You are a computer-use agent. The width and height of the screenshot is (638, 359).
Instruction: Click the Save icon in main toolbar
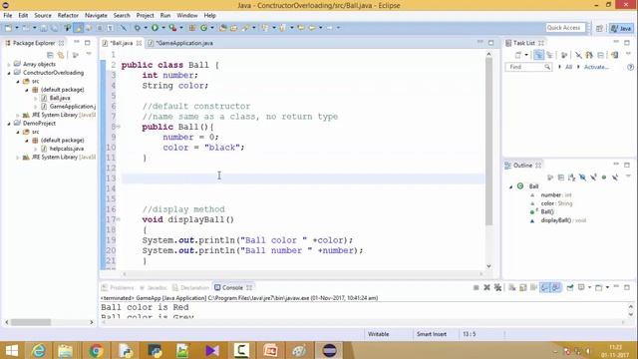point(43,28)
